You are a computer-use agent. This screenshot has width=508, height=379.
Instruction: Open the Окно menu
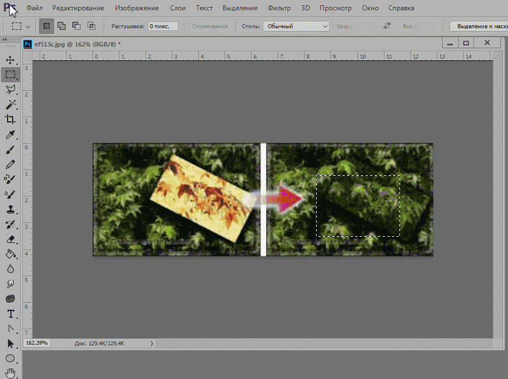click(x=370, y=8)
